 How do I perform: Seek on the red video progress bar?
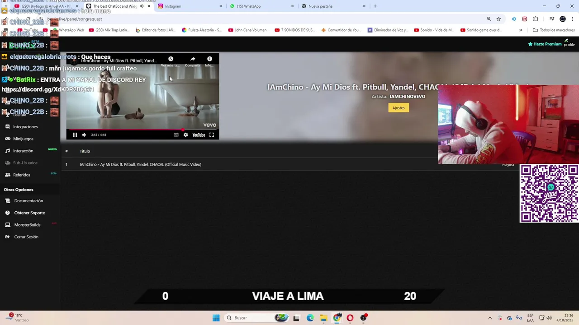142,130
